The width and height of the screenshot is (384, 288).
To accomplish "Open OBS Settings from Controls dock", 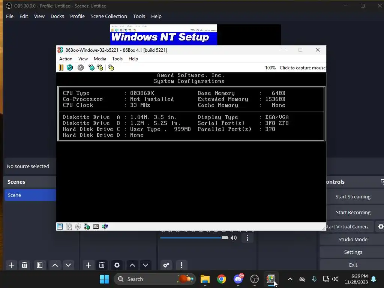I will point(353,252).
